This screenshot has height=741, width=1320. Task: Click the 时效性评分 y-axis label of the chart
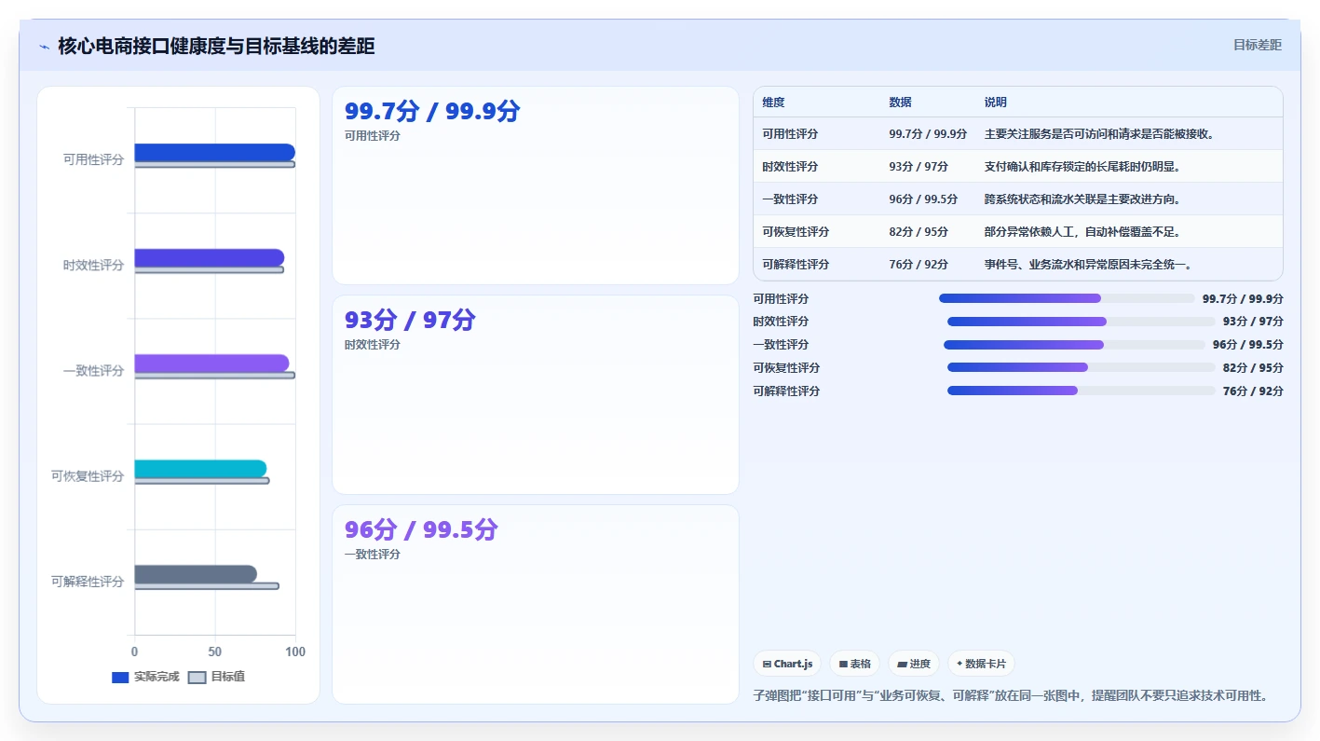(93, 266)
